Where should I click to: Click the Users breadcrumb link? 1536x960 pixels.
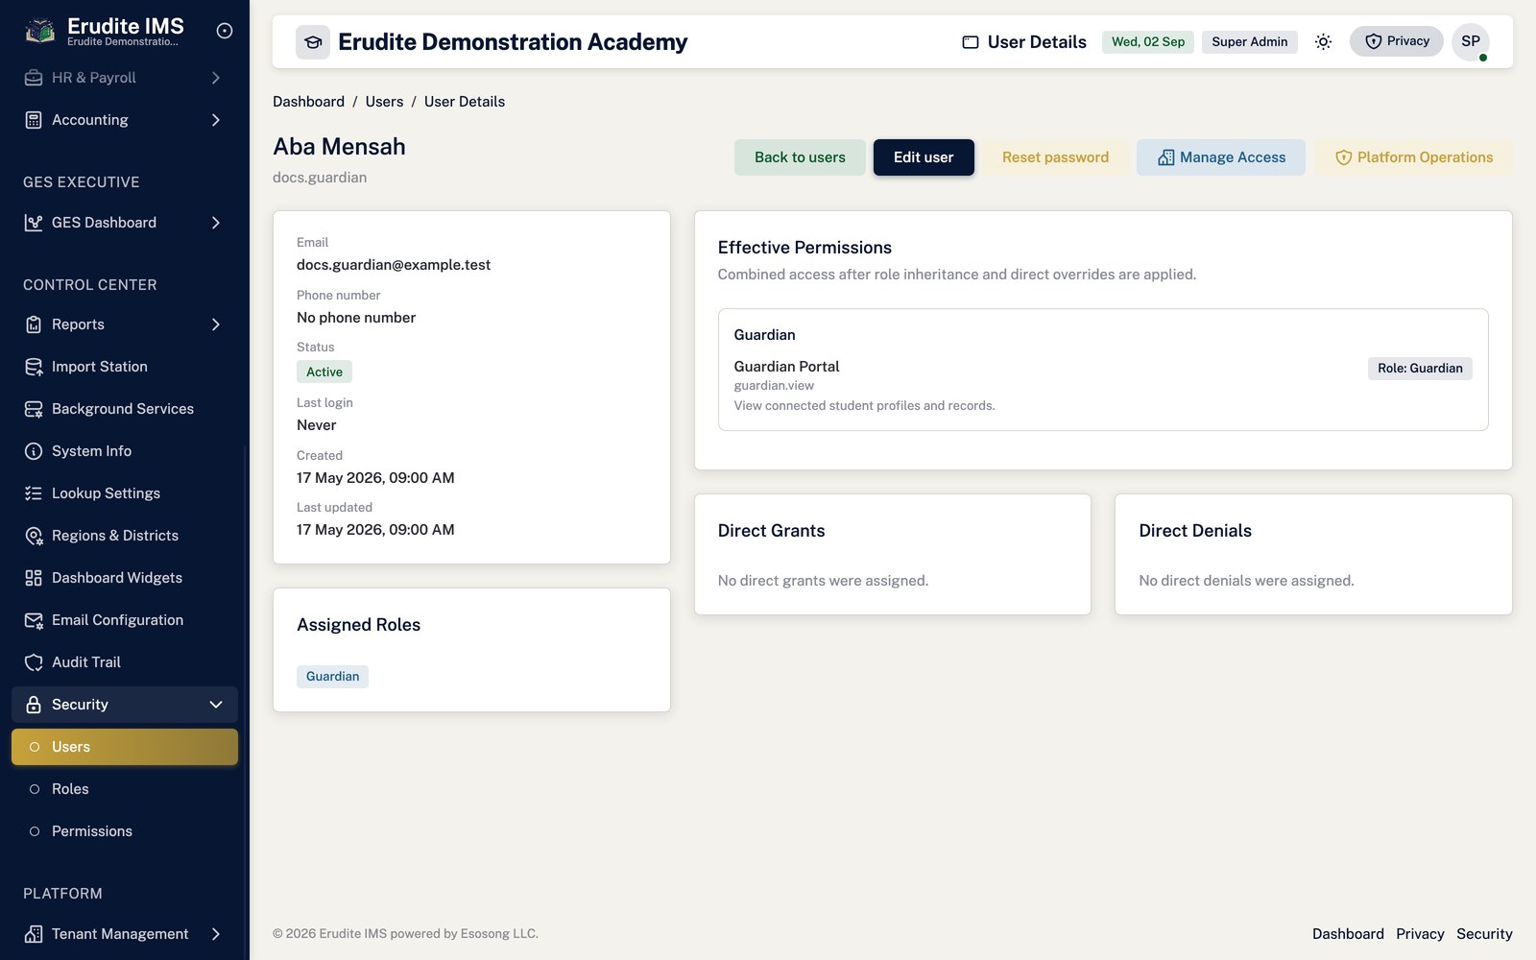384,102
